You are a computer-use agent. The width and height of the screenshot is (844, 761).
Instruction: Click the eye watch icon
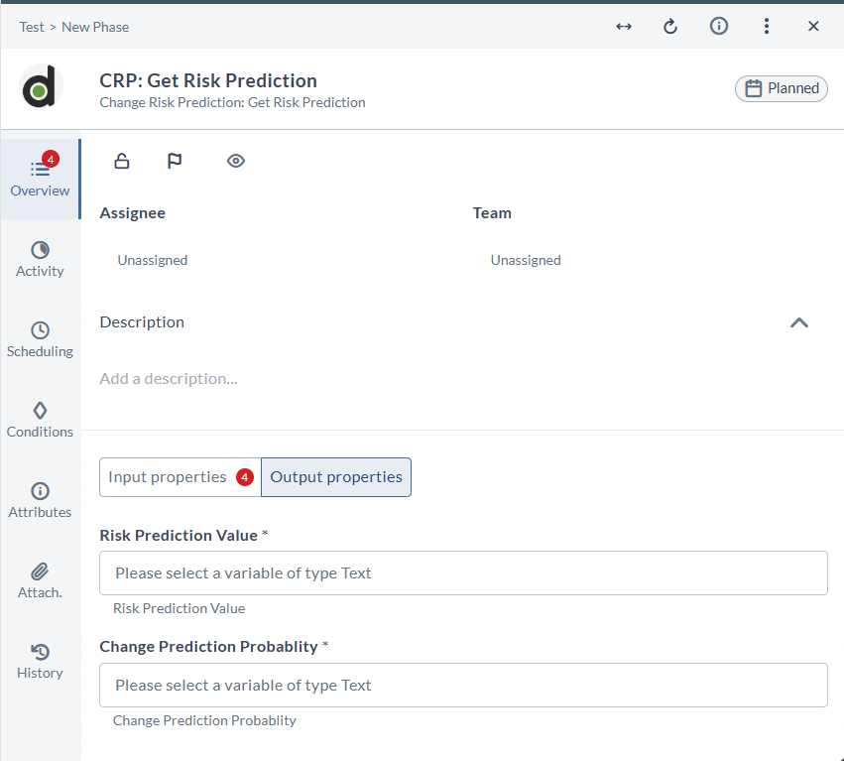pos(236,160)
